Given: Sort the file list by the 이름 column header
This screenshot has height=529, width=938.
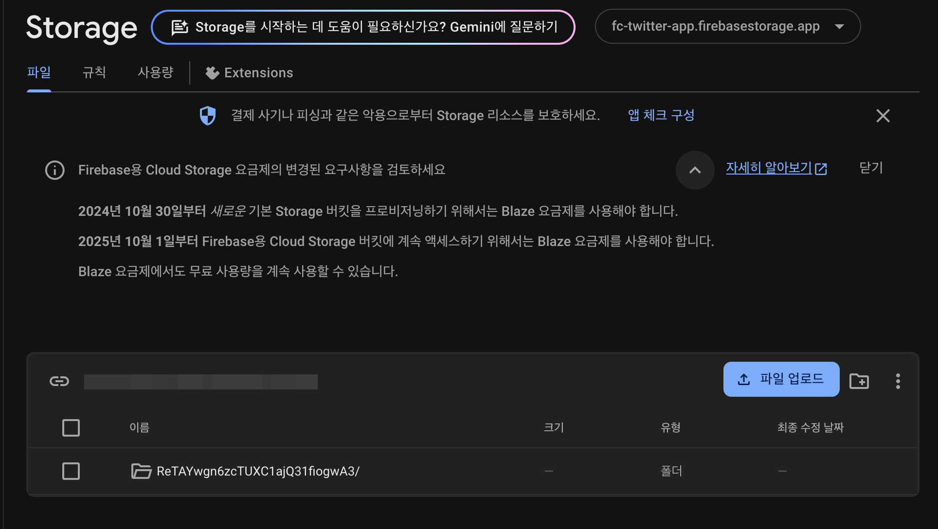Looking at the screenshot, I should [139, 428].
